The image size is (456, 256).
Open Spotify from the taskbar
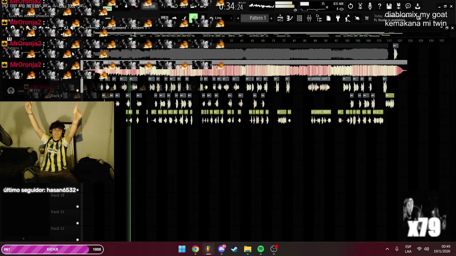[261, 249]
